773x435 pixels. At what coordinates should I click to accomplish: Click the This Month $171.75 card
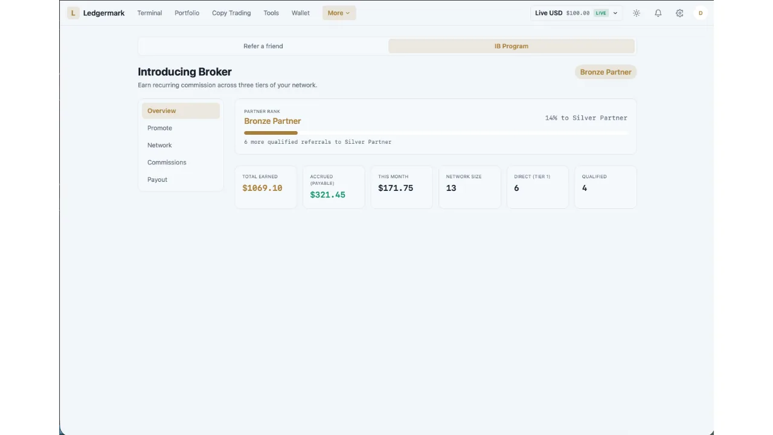click(402, 187)
